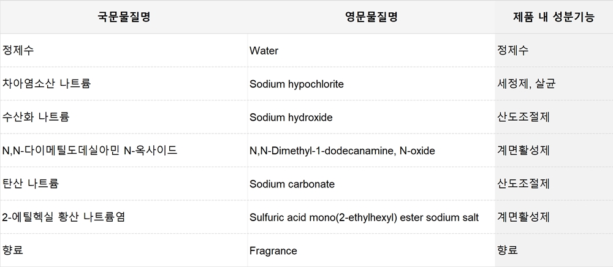Select the N,N-다이메틸도데실아민 N-옥사이드 cell
Viewport: 613px width, 267px height.
tap(124, 150)
